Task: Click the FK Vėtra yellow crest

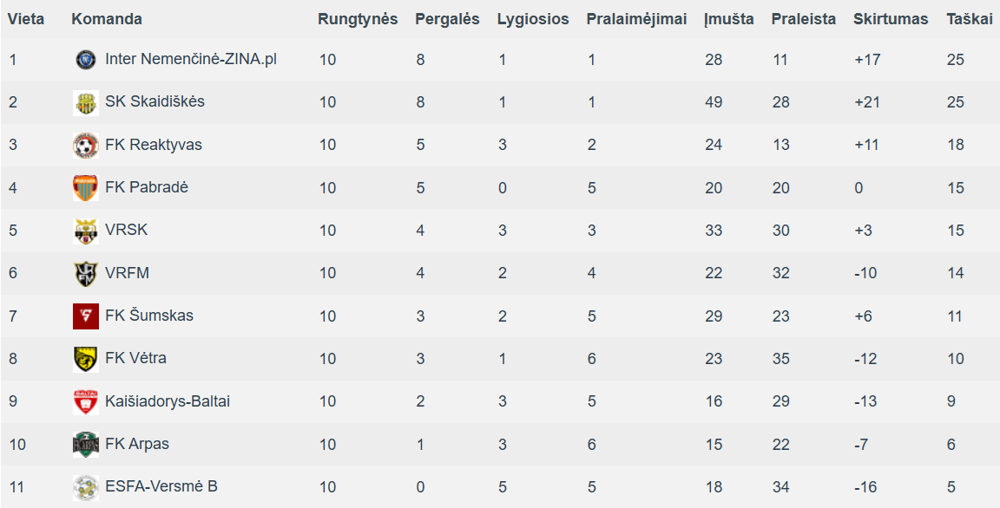Action: (x=85, y=358)
